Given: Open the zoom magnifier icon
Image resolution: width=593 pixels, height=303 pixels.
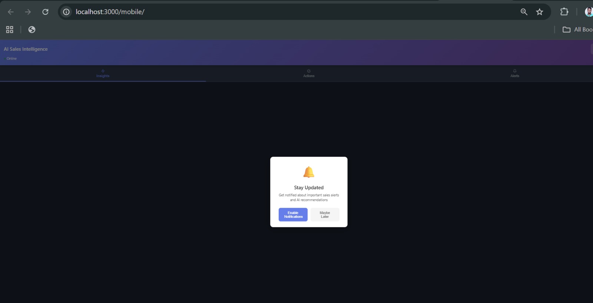Looking at the screenshot, I should [524, 12].
